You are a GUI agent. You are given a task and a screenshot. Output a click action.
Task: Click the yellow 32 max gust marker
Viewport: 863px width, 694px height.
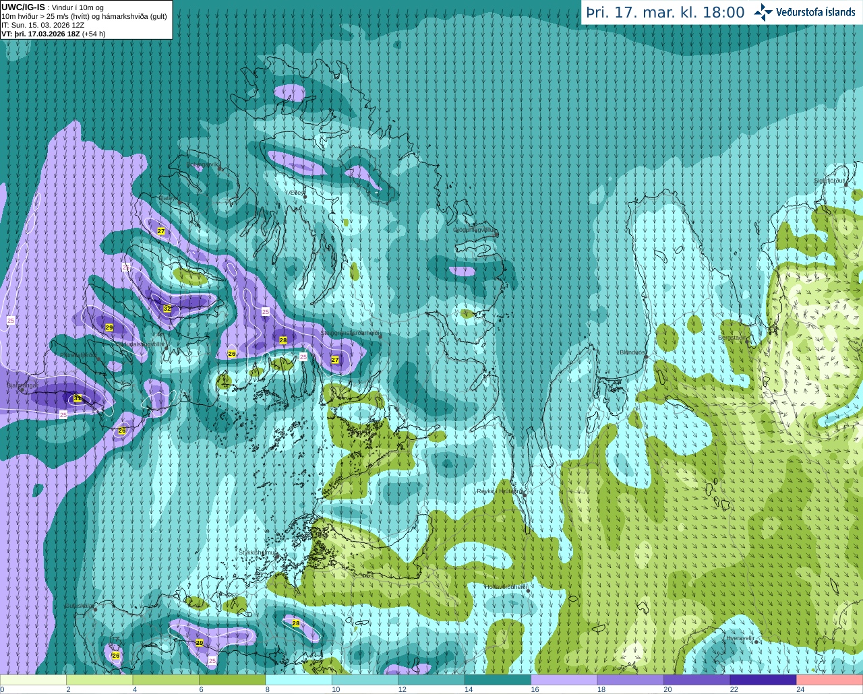pyautogui.click(x=167, y=309)
